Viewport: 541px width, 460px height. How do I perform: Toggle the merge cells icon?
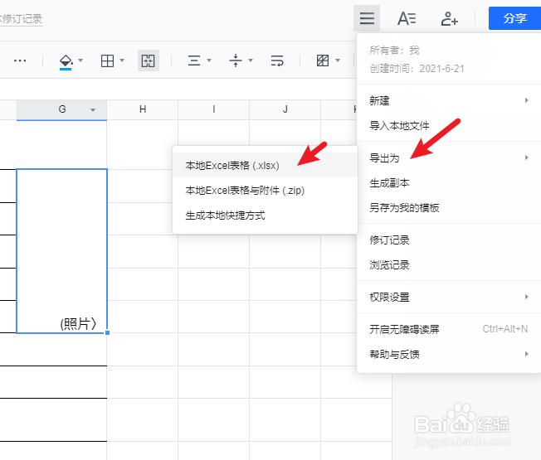click(x=149, y=61)
